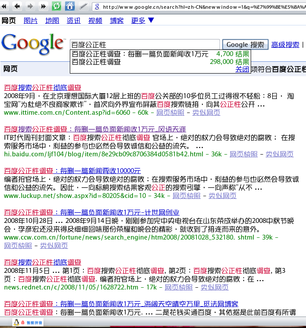Viewport: 306px width, 328px height.
Task: Click the Google logo
Action: click(x=32, y=44)
